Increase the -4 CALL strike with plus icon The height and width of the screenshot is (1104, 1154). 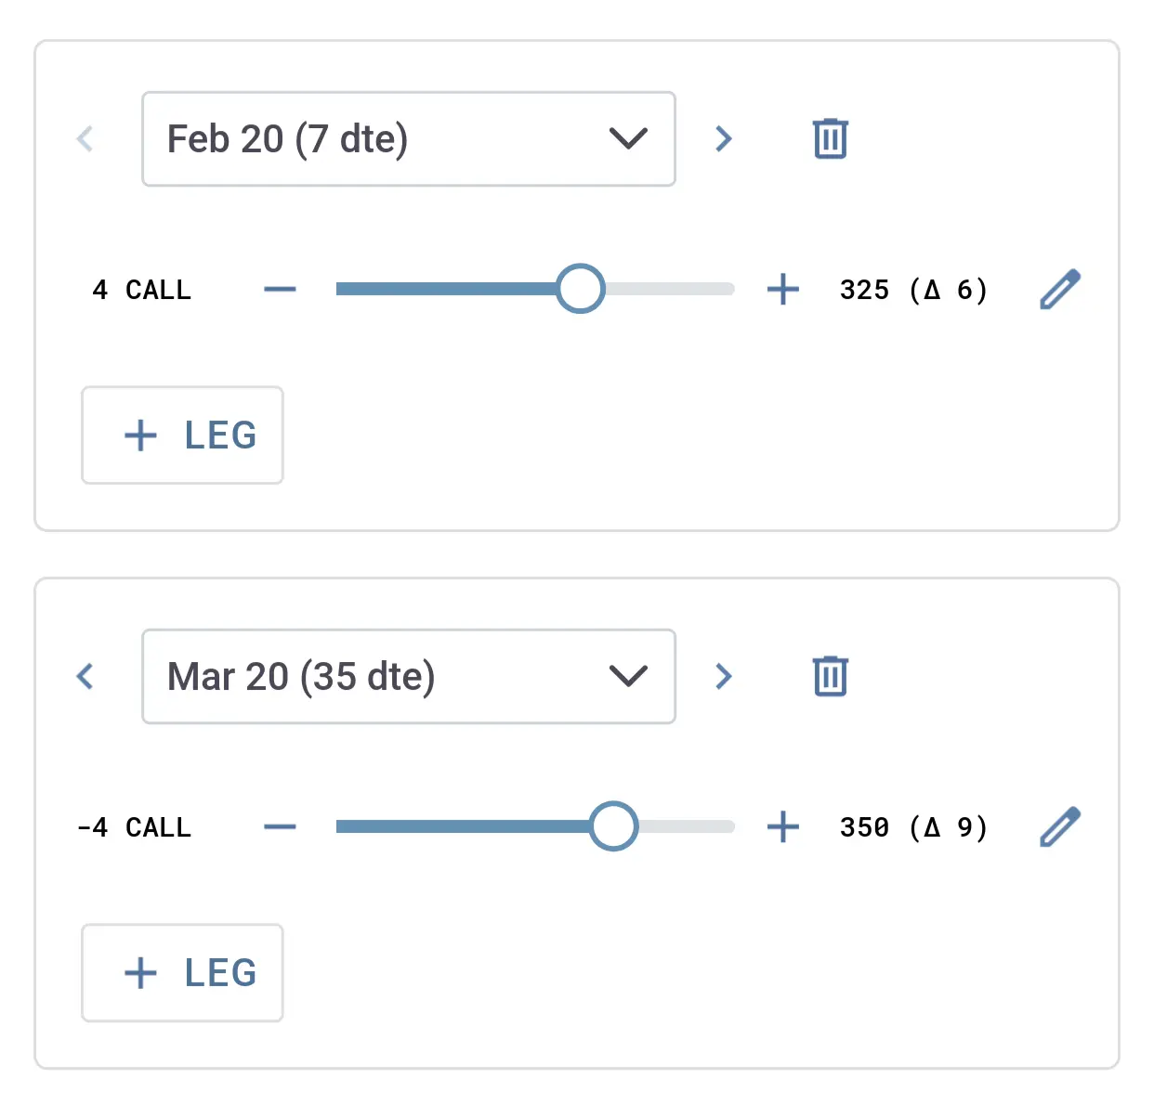click(782, 826)
